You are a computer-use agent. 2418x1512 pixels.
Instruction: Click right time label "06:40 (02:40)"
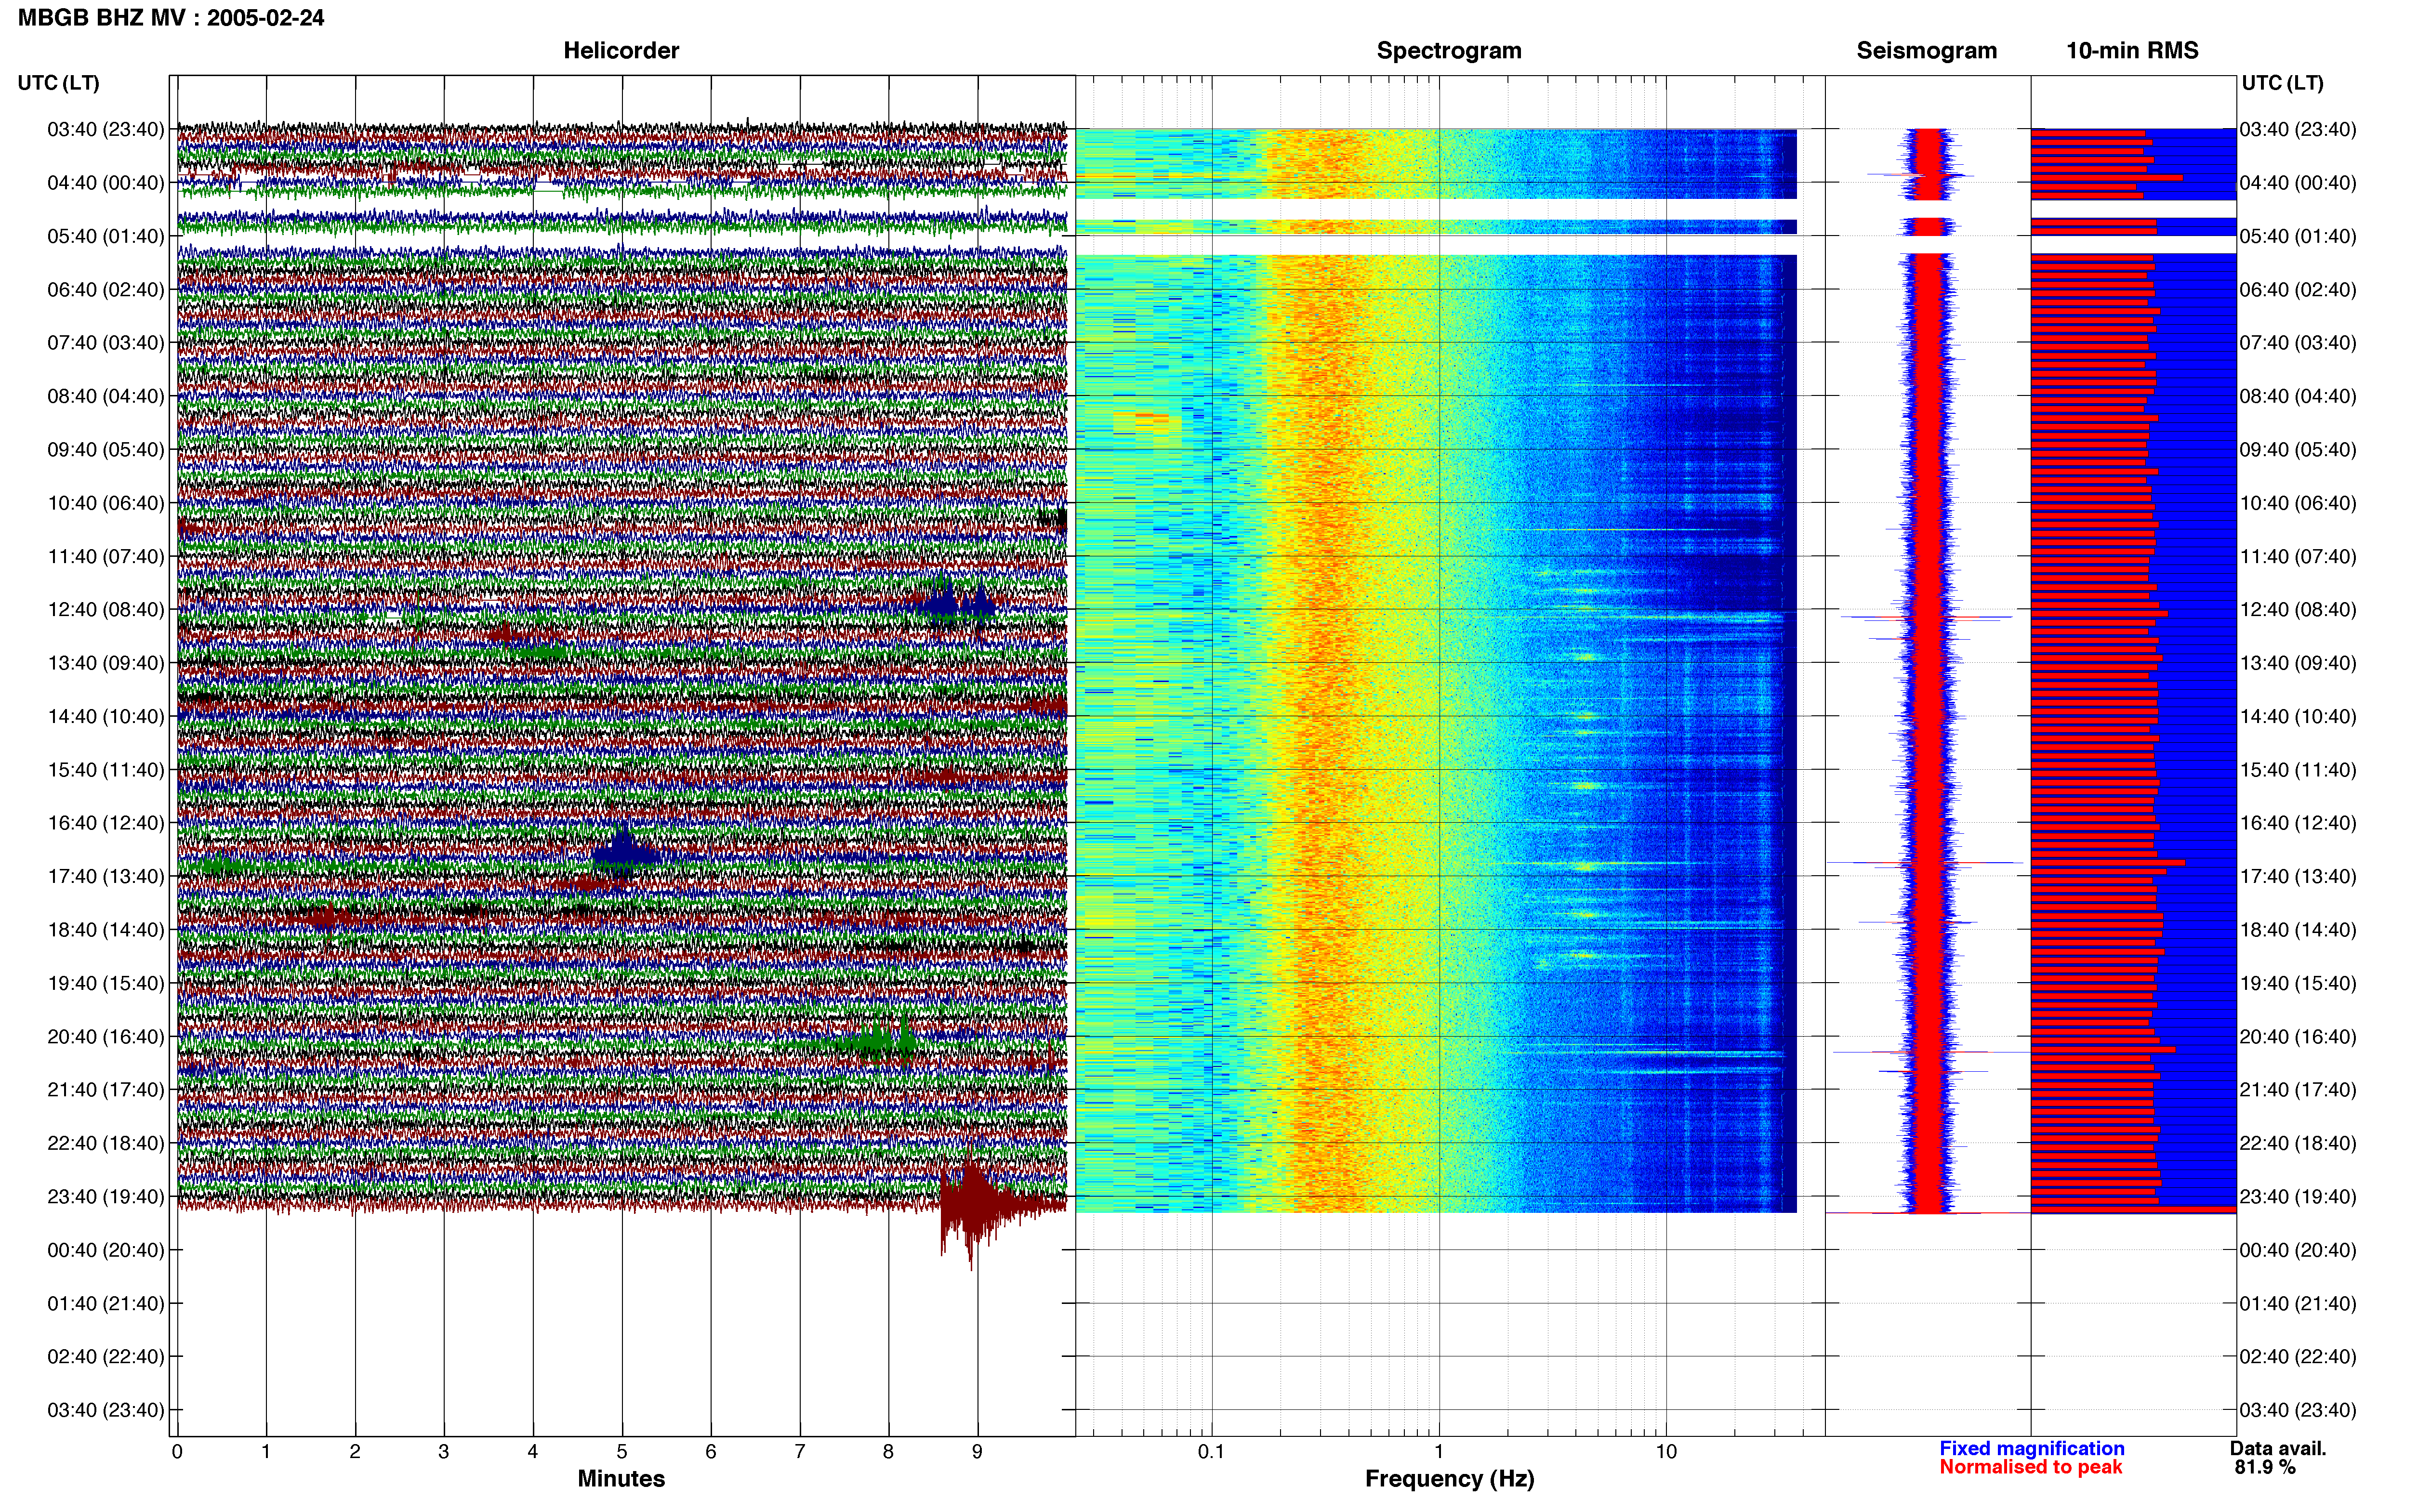click(2298, 290)
